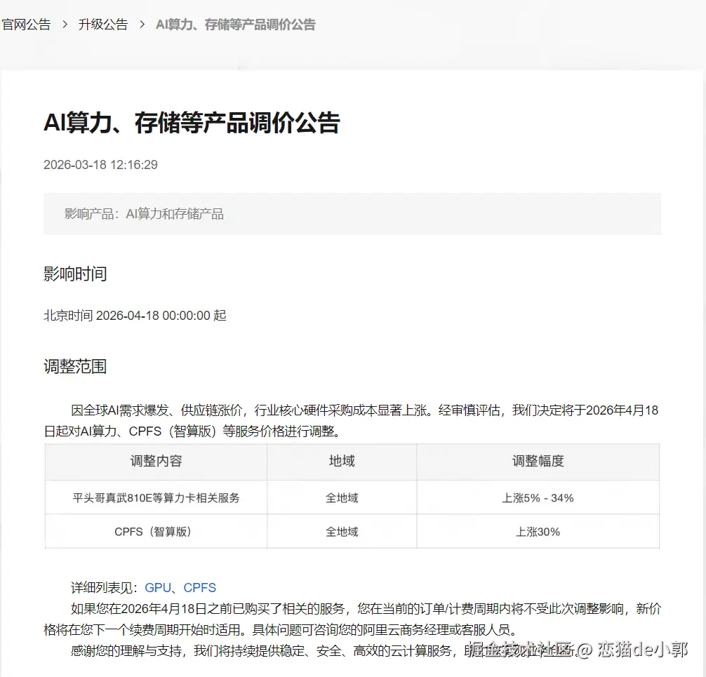Click chevron after 升级公告 breadcrumb
The width and height of the screenshot is (706, 677).
(142, 25)
